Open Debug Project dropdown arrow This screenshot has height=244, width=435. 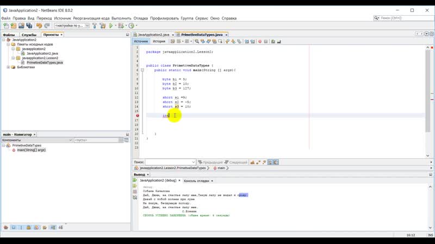point(126,25)
